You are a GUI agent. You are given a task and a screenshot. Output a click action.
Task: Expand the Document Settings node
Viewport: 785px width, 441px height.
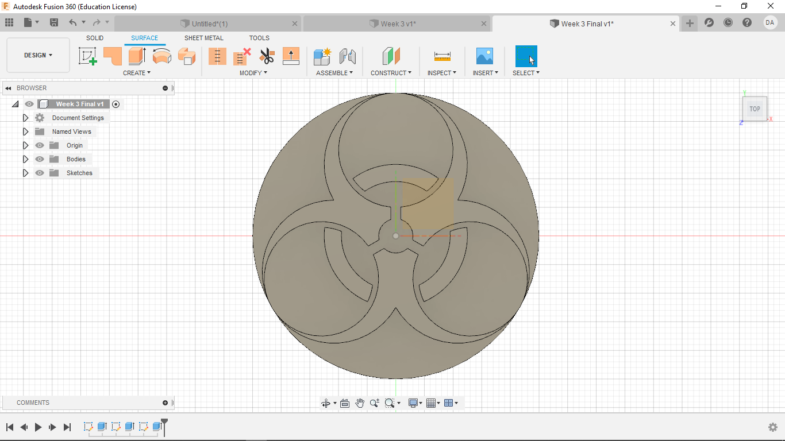click(25, 118)
